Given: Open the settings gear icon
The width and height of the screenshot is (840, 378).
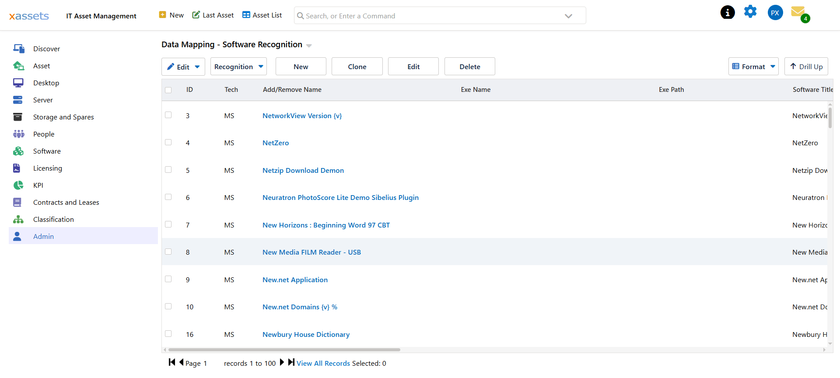Looking at the screenshot, I should (x=750, y=11).
